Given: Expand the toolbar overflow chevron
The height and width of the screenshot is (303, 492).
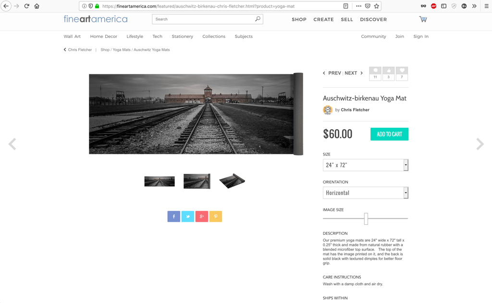Looking at the screenshot, I should 474,6.
